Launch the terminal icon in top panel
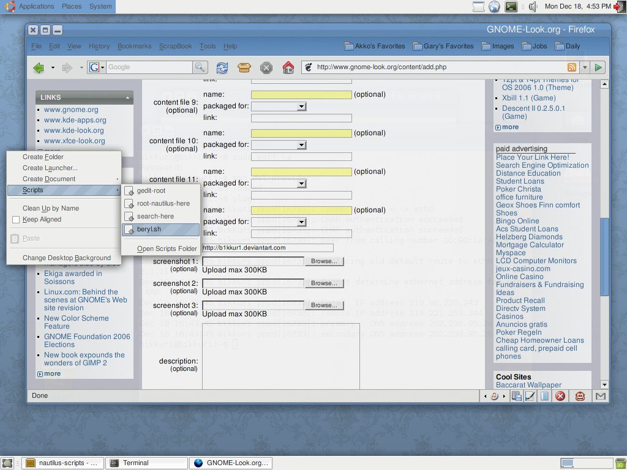Viewport: 627px width, 470px height. [x=511, y=6]
